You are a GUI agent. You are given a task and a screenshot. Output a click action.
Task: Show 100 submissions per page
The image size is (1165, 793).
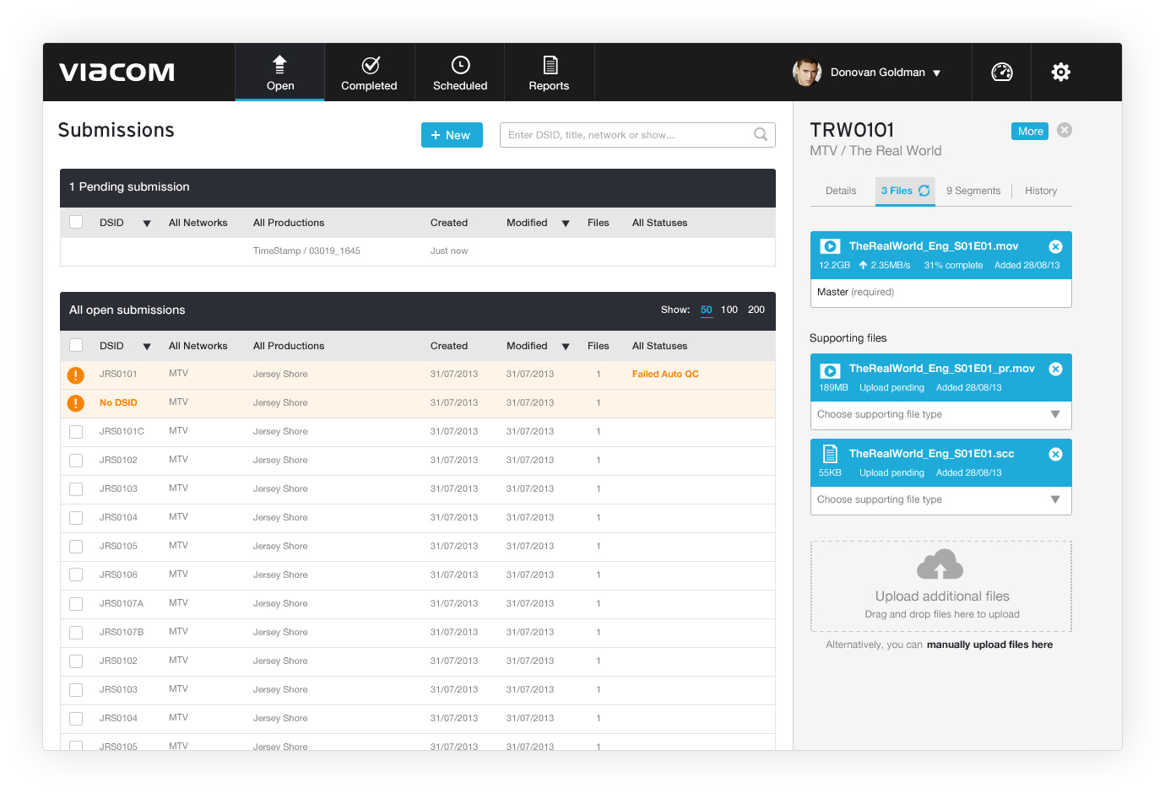point(729,310)
